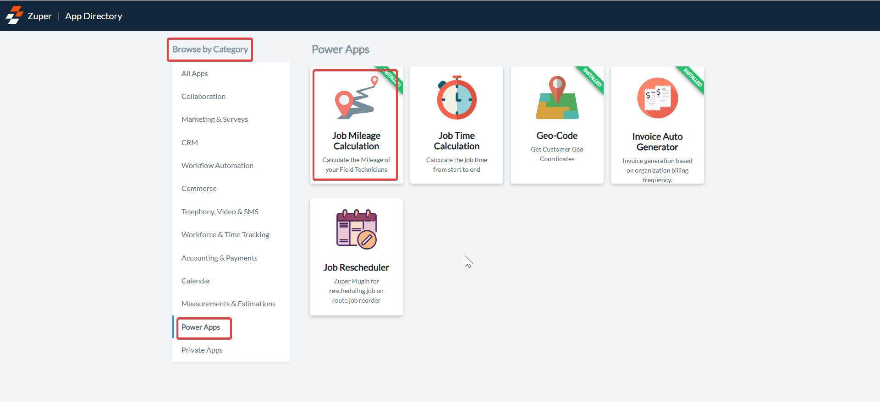Open the Job Time Calculation title
The width and height of the screenshot is (880, 402).
456,141
